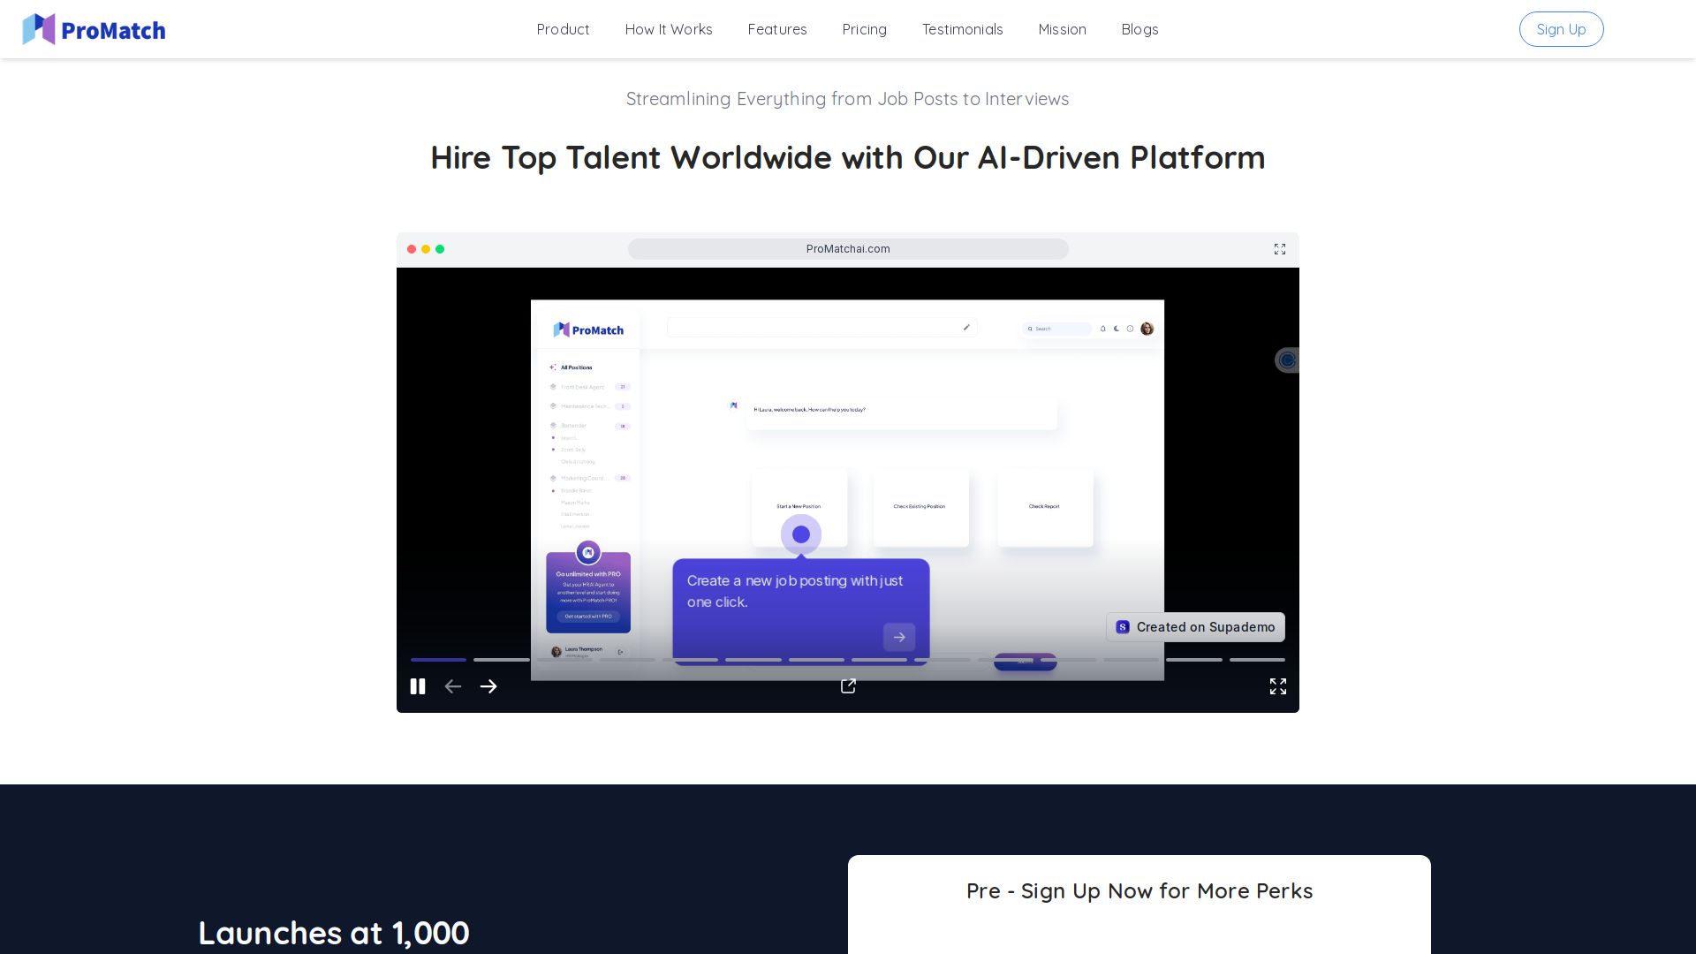Click the Created on Supademo badge

[x=1196, y=627]
